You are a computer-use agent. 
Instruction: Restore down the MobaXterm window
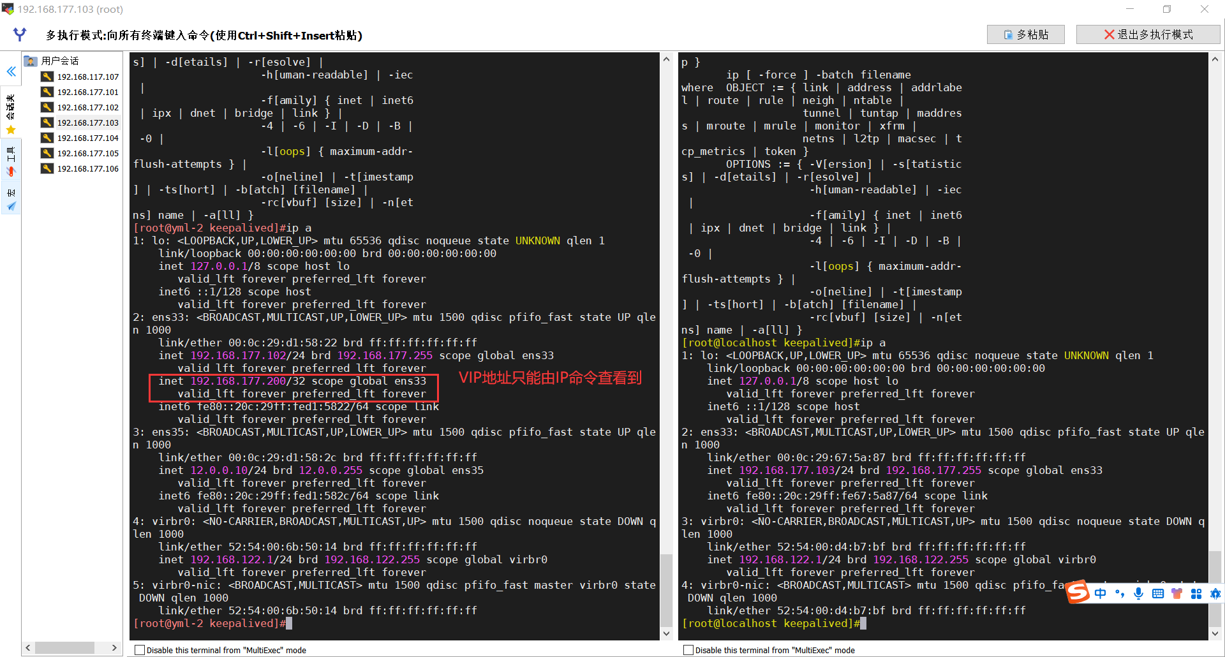click(x=1167, y=9)
